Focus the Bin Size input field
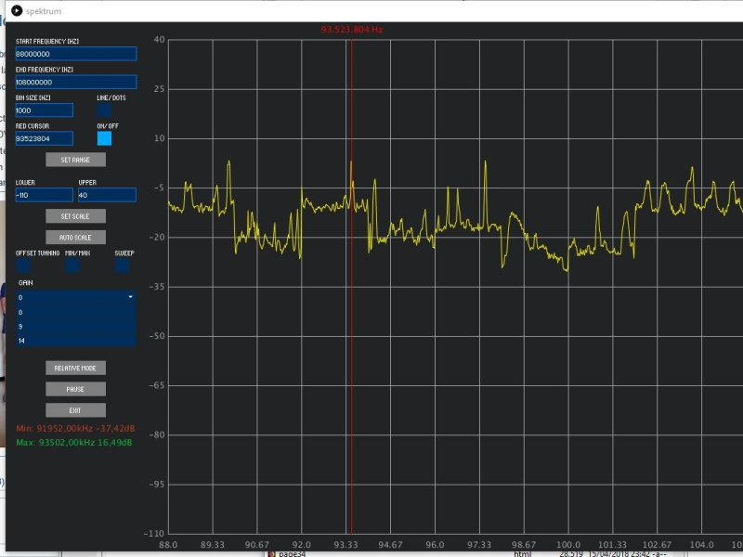The height and width of the screenshot is (557, 743). pos(44,110)
